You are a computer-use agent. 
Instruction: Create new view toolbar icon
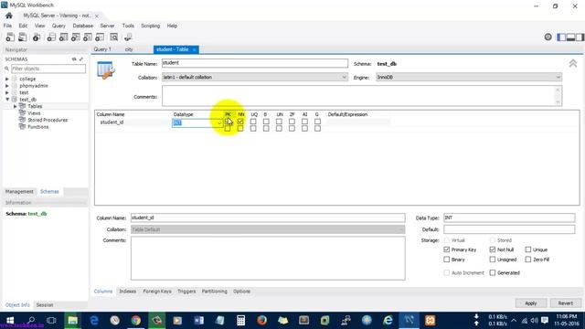[x=75, y=37]
